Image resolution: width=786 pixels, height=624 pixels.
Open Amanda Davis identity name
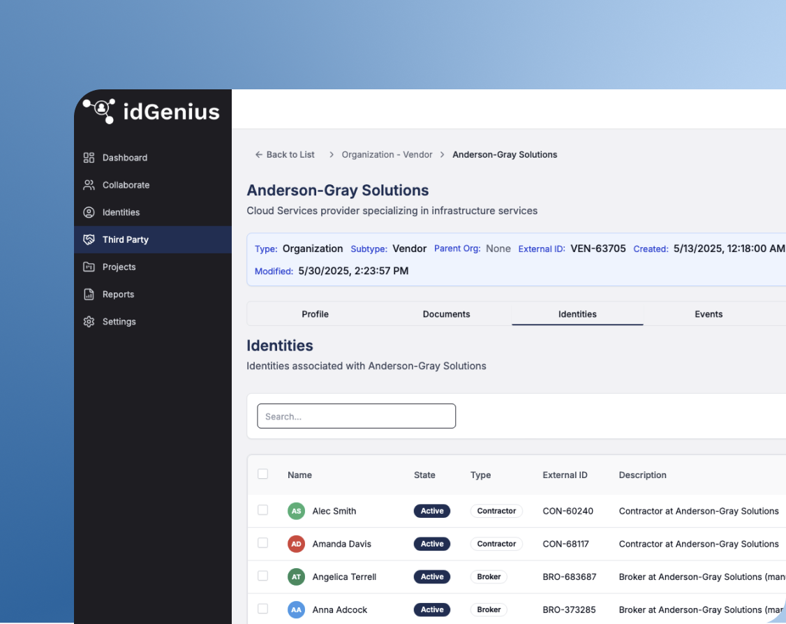point(342,544)
